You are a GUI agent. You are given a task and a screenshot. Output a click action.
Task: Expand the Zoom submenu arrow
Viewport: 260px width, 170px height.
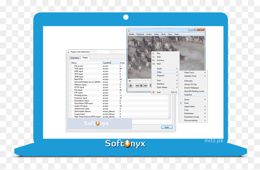(x=205, y=100)
